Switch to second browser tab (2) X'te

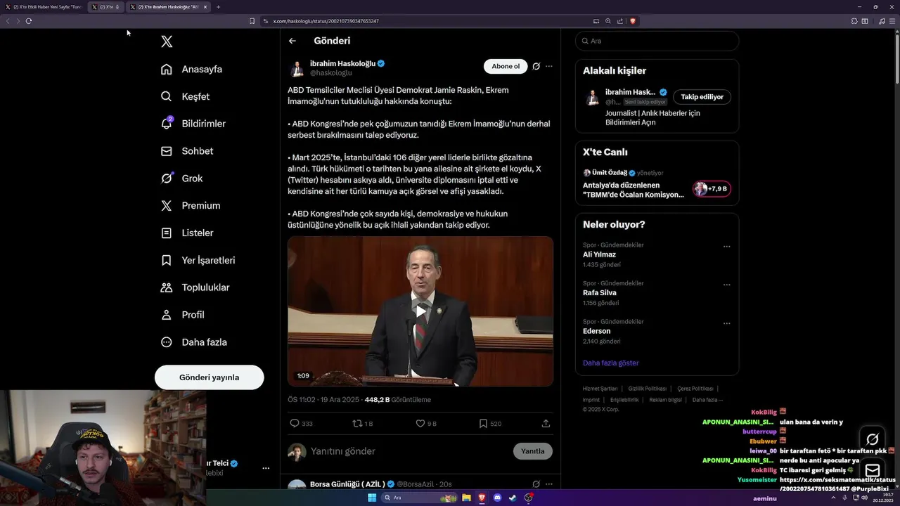105,7
